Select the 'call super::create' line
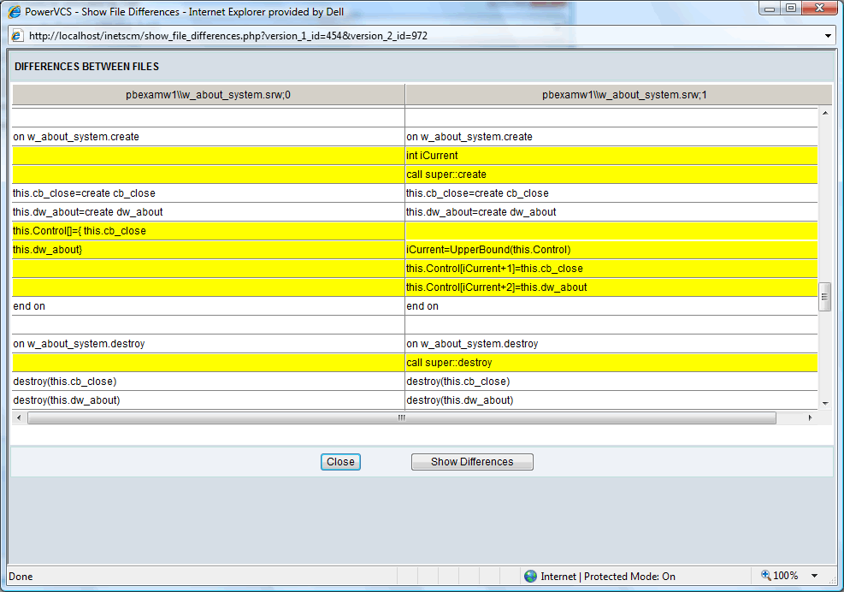 point(611,175)
